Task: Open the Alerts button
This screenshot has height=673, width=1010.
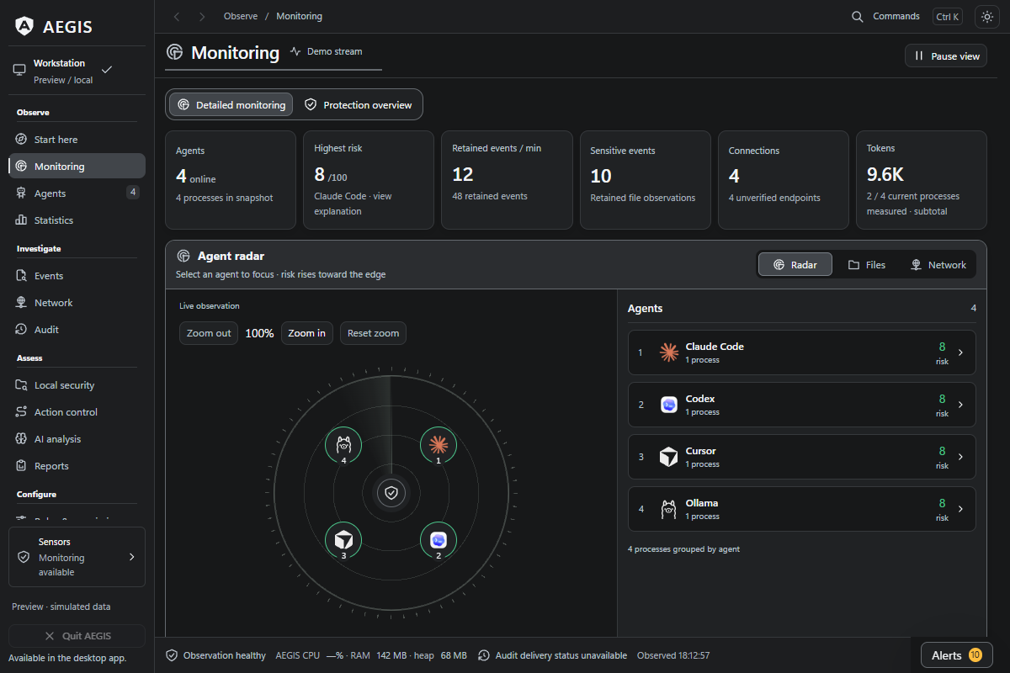Action: point(956,655)
